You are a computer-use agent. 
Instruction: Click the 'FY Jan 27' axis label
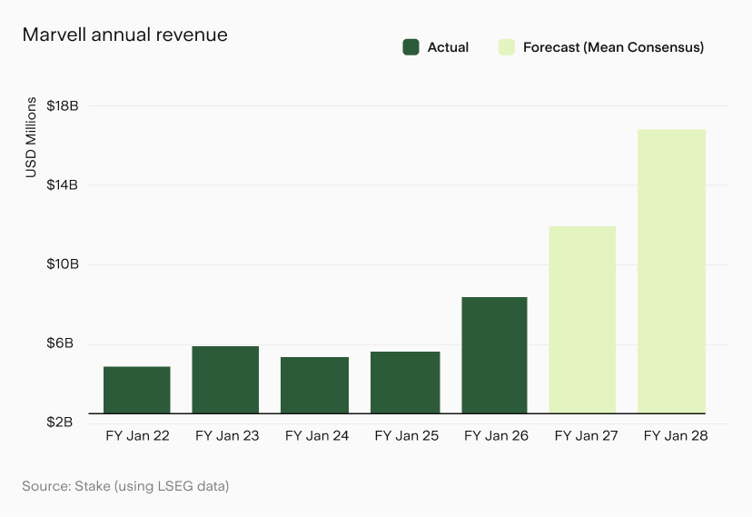(x=586, y=436)
